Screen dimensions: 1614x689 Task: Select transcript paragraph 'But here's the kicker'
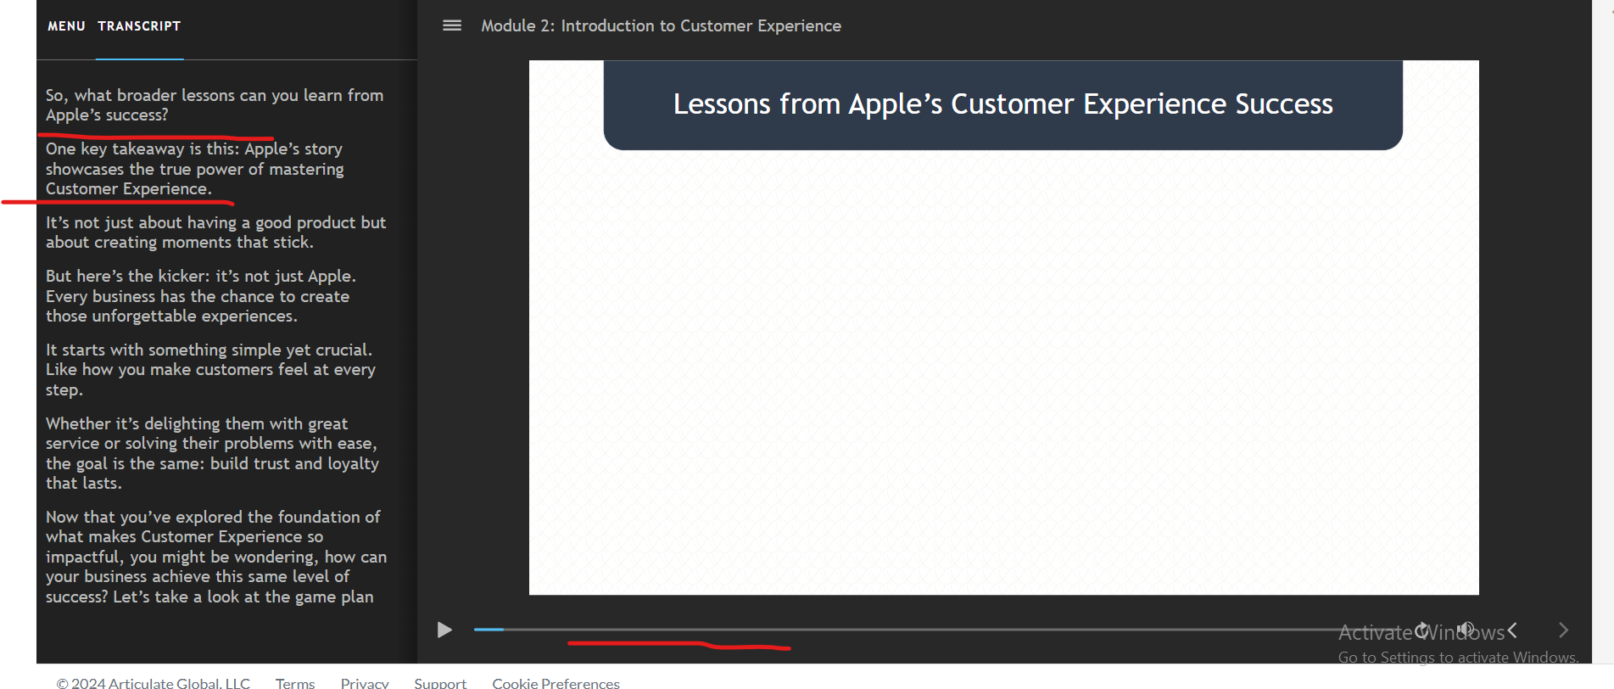coord(201,296)
